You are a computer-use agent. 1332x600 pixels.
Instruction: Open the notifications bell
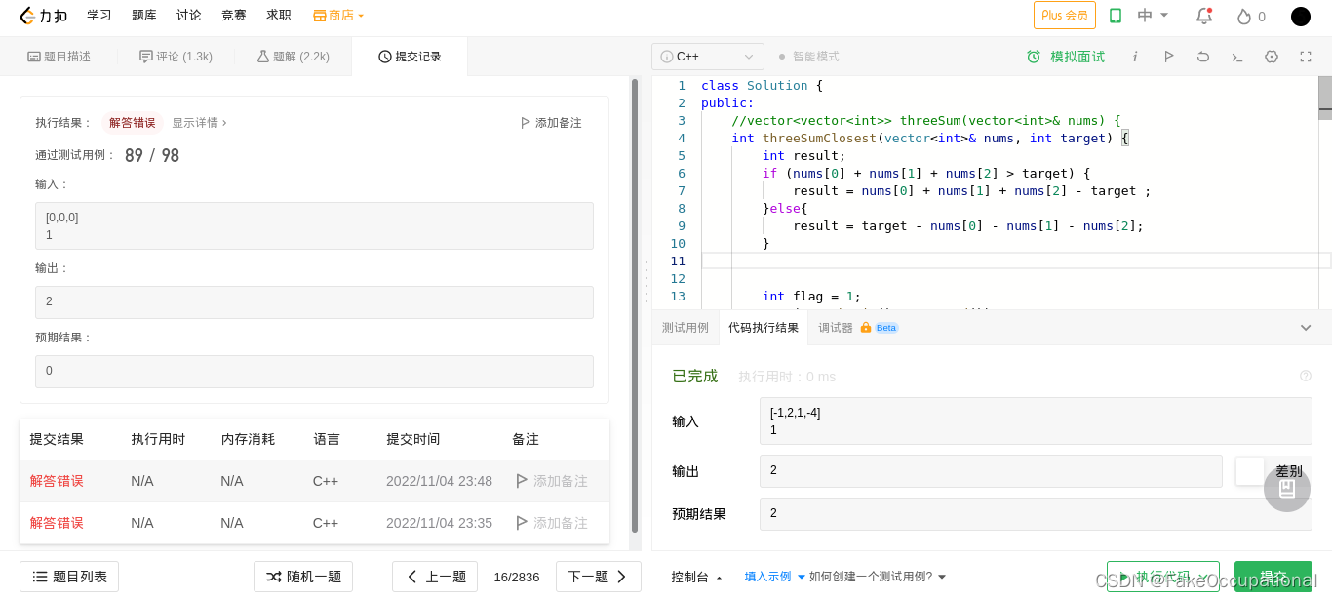pos(1204,16)
